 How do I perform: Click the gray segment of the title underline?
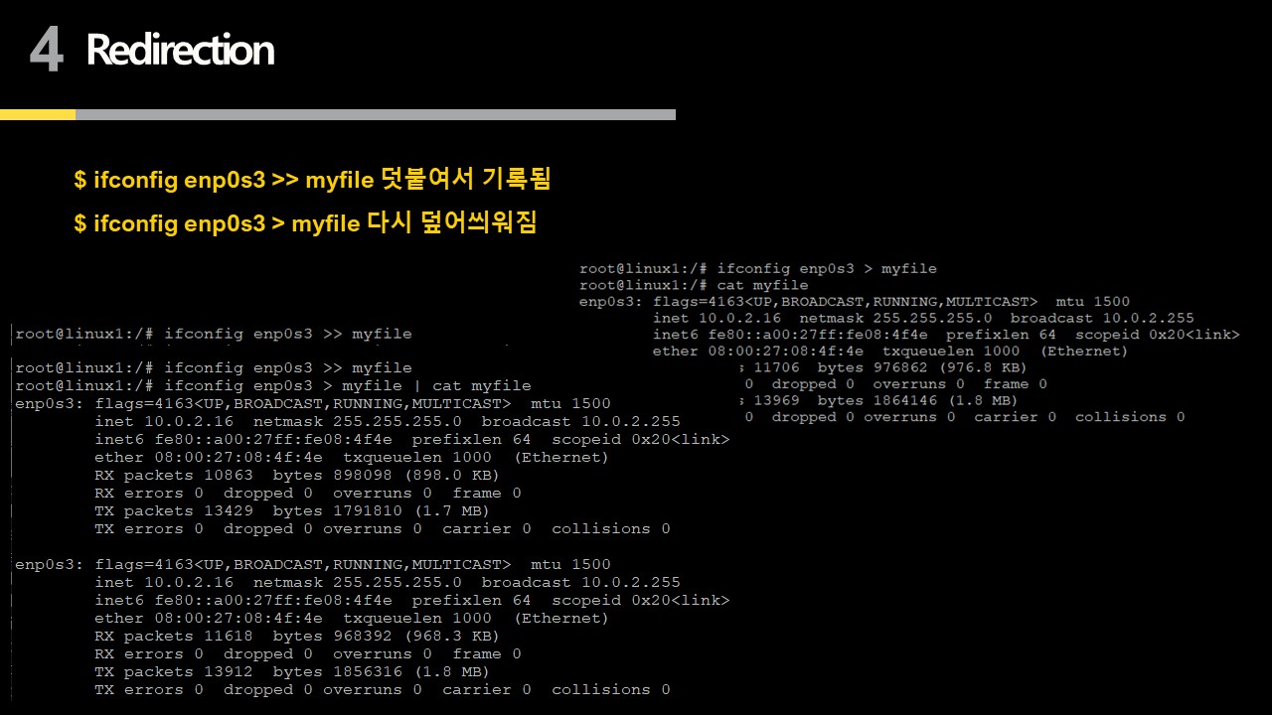(375, 114)
